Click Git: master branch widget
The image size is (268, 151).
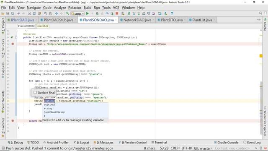[203, 148]
